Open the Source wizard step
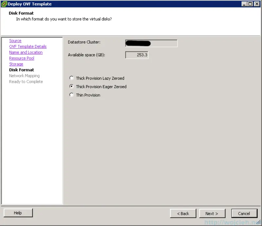Image resolution: width=262 pixels, height=226 pixels. pos(15,40)
